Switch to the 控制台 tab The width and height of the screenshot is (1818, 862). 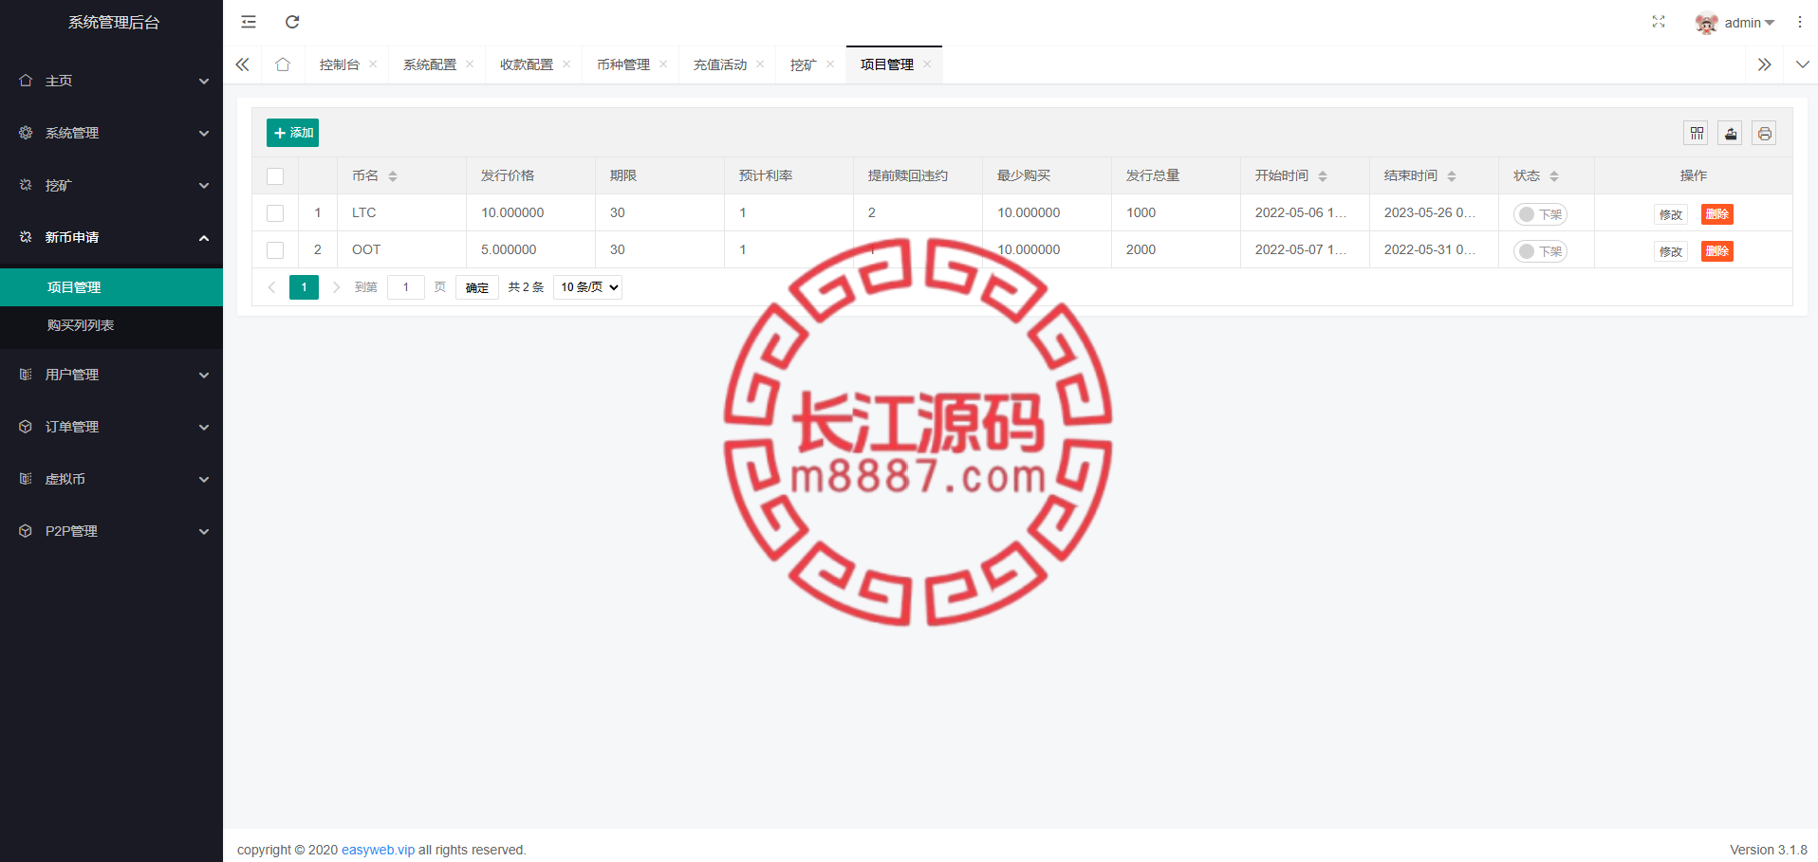[x=340, y=64]
